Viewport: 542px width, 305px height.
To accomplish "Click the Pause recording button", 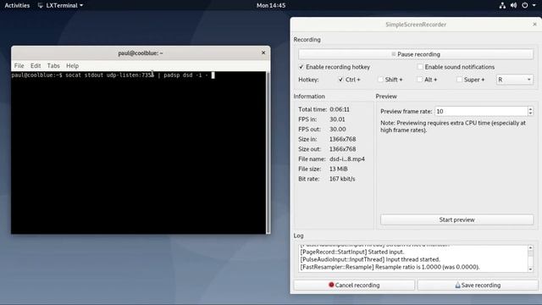I will 416,54.
